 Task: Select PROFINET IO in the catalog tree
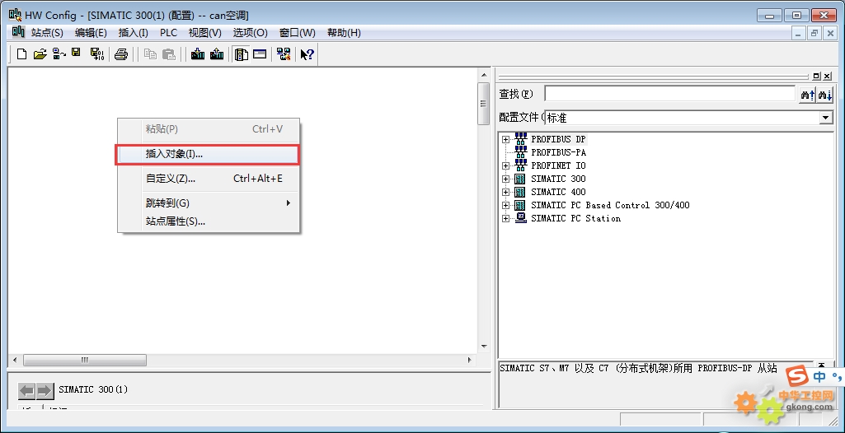coord(558,165)
